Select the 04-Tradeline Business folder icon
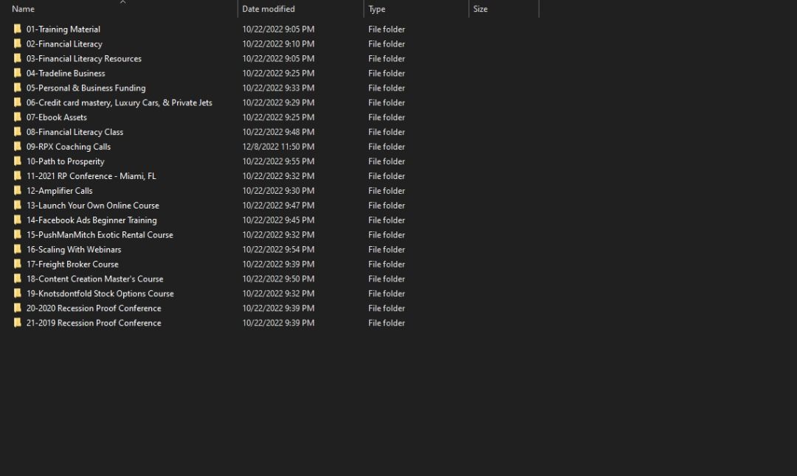This screenshot has height=476, width=797. (x=18, y=73)
